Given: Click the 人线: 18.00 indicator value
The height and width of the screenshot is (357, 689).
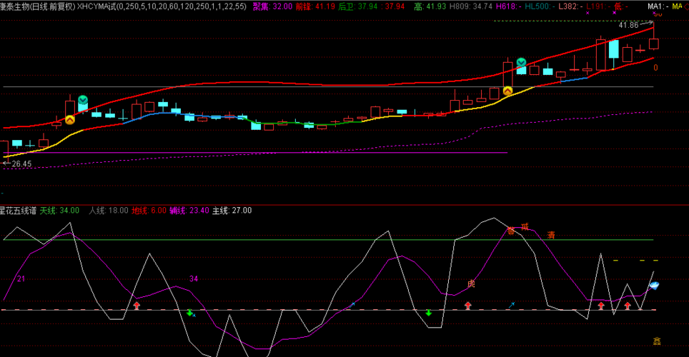Looking at the screenshot, I should click(109, 211).
